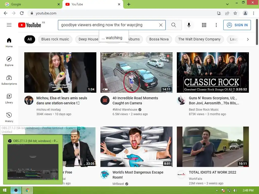
Task: Open Library in the sidebar
Action: (x=9, y=99)
